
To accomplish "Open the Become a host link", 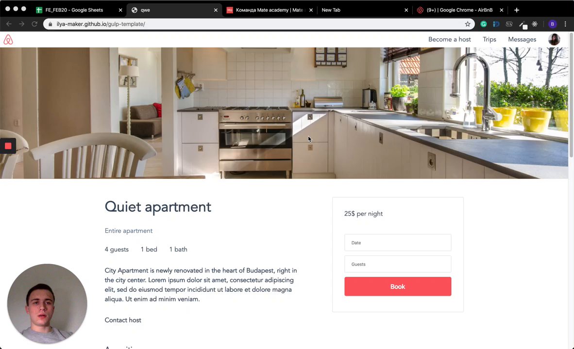I will click(x=450, y=39).
